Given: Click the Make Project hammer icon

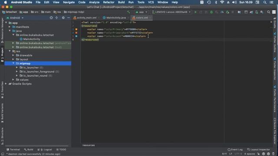Looking at the screenshot, I should [129, 12].
